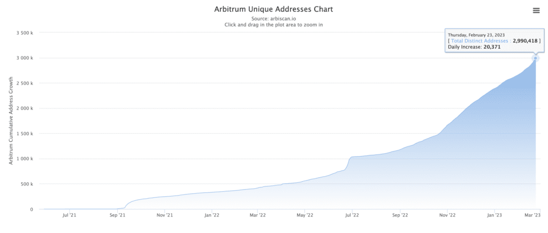
Task: Click the 'Thursday, February 23, 2023' tooltip date
Action: 476,35
